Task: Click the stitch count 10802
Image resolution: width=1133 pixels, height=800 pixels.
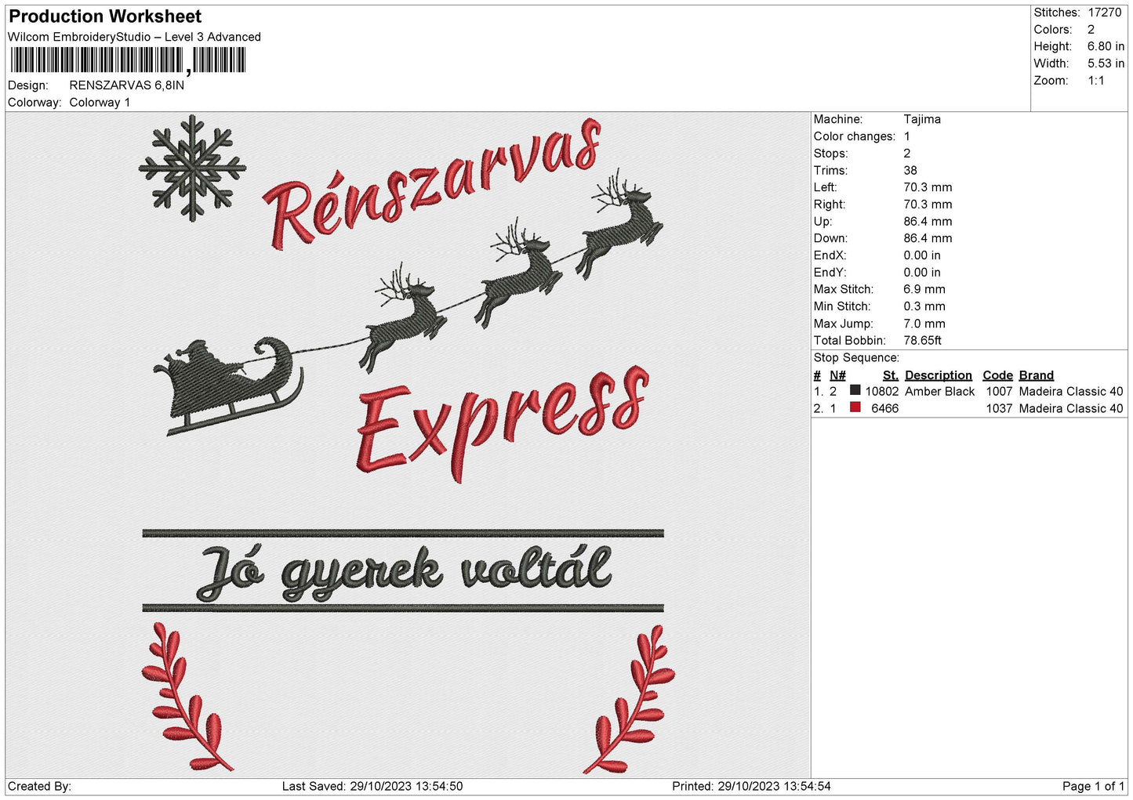Action: pos(882,392)
